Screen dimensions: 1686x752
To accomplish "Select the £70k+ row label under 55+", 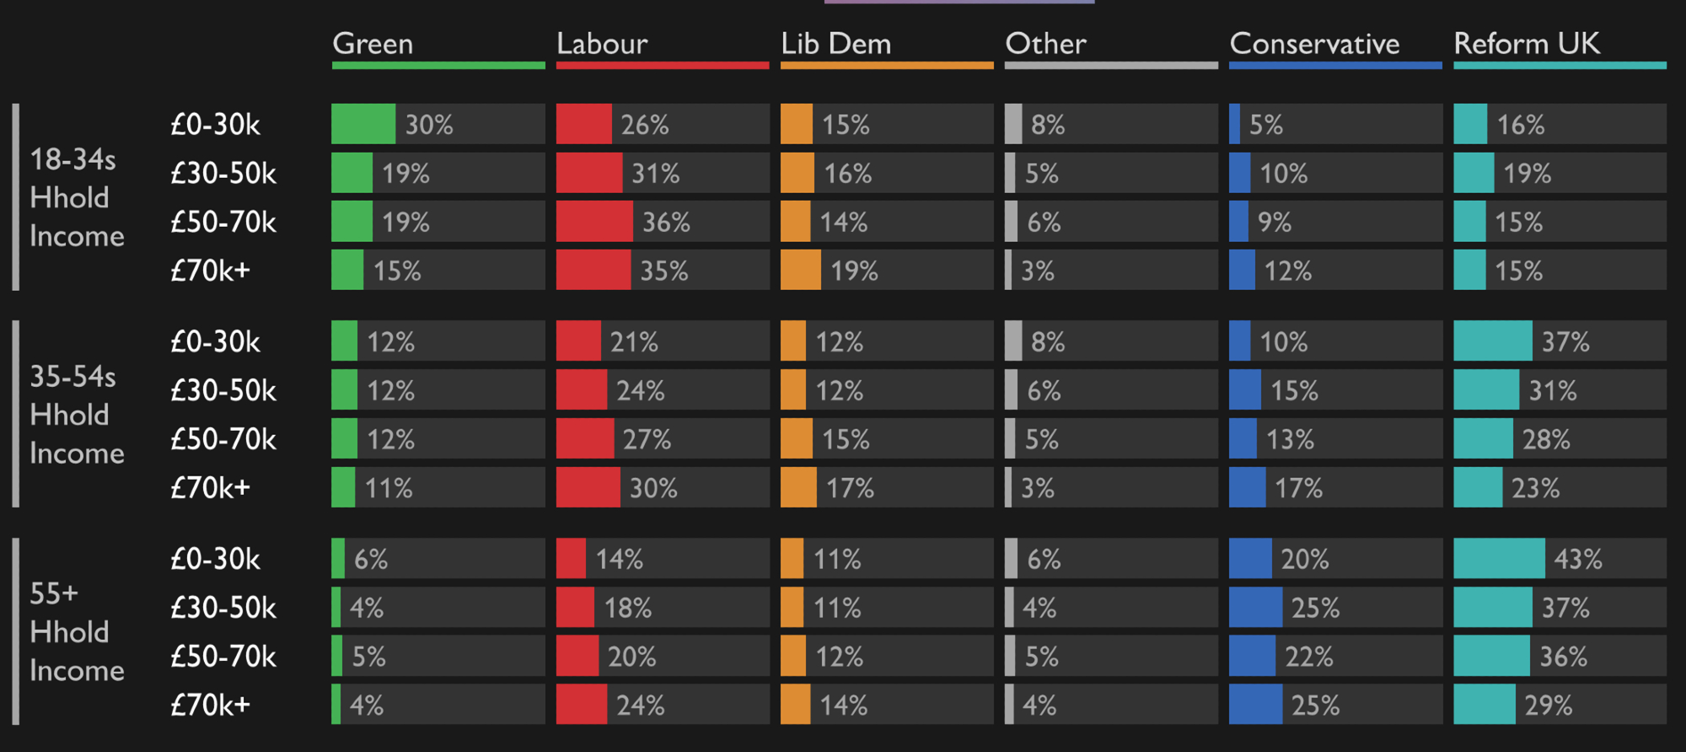I will (210, 705).
